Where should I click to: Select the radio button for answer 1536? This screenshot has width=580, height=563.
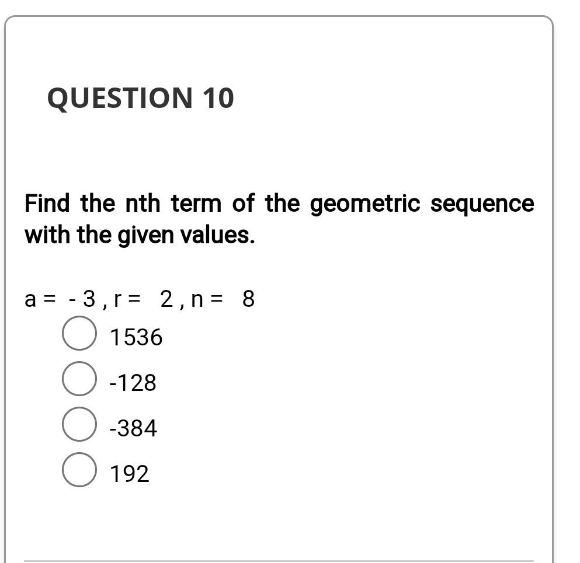tap(79, 335)
